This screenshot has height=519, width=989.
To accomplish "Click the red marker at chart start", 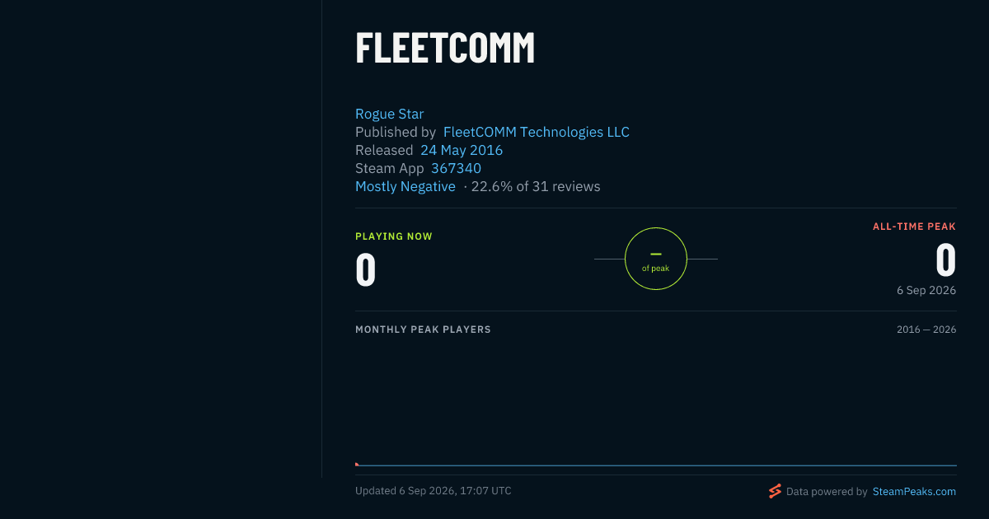I will pyautogui.click(x=357, y=464).
